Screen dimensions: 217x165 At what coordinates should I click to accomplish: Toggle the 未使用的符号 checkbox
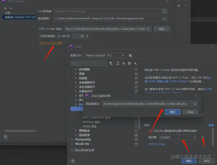tap(136, 82)
